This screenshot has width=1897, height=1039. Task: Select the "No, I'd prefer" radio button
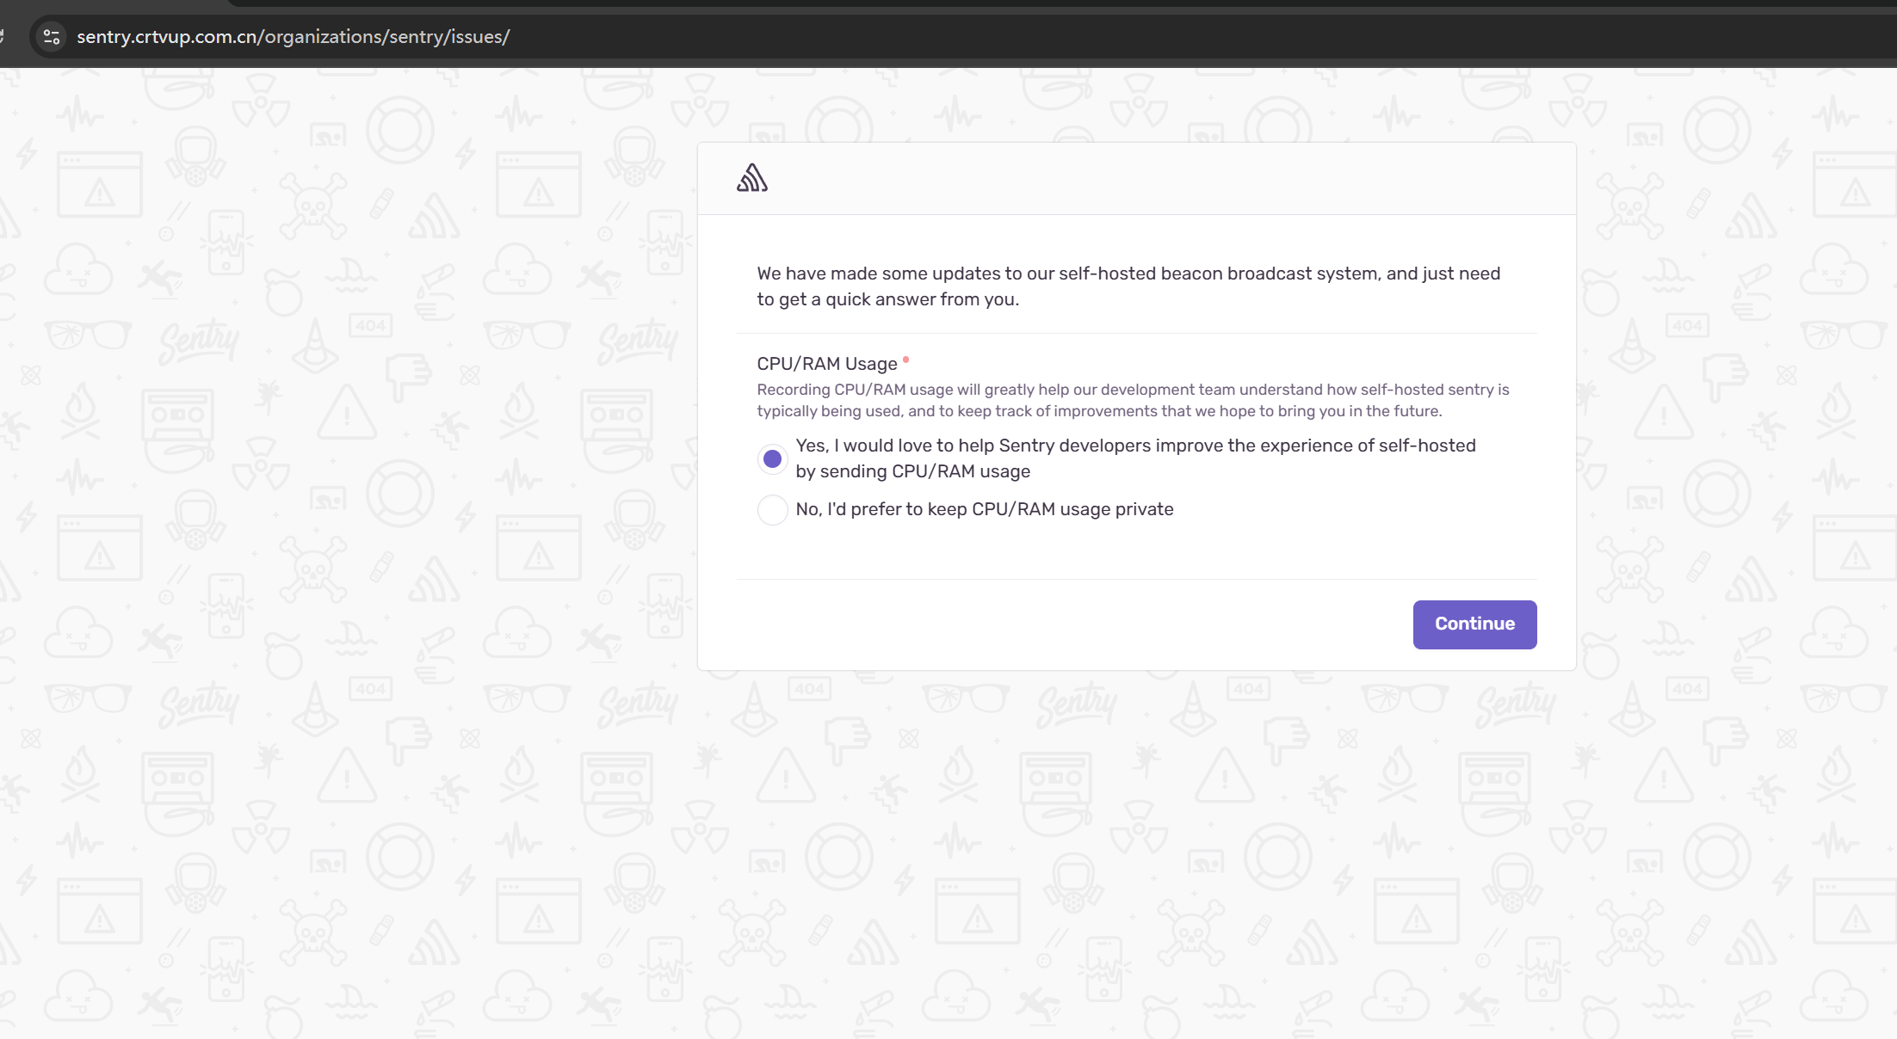[772, 510]
